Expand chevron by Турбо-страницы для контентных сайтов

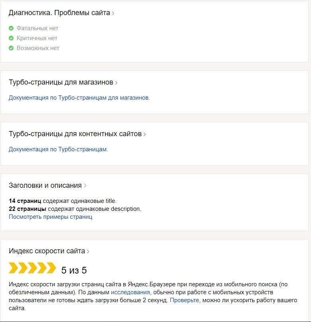click(145, 135)
